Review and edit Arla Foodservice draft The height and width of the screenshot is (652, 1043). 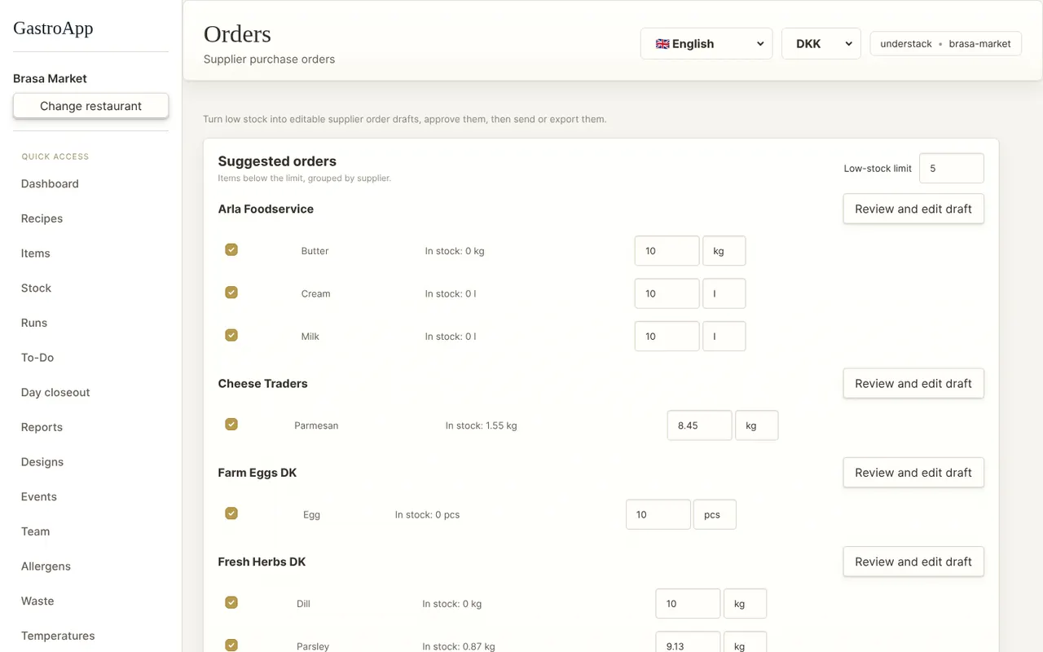pyautogui.click(x=913, y=209)
